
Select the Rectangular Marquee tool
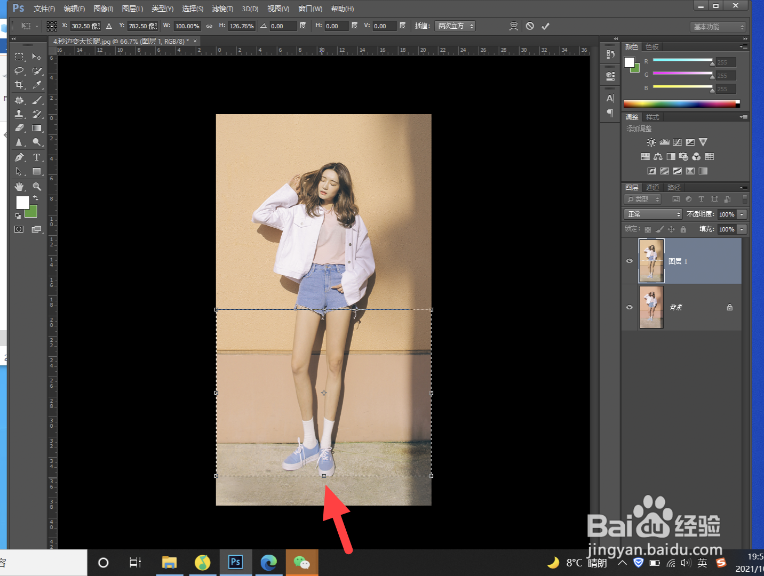[x=19, y=57]
